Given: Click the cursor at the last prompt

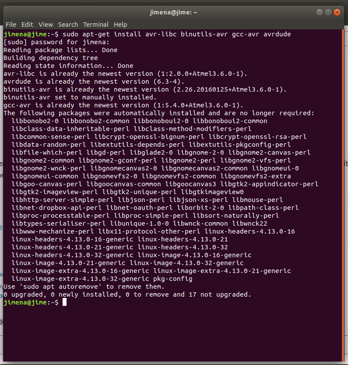Looking at the screenshot, I should [x=64, y=302].
